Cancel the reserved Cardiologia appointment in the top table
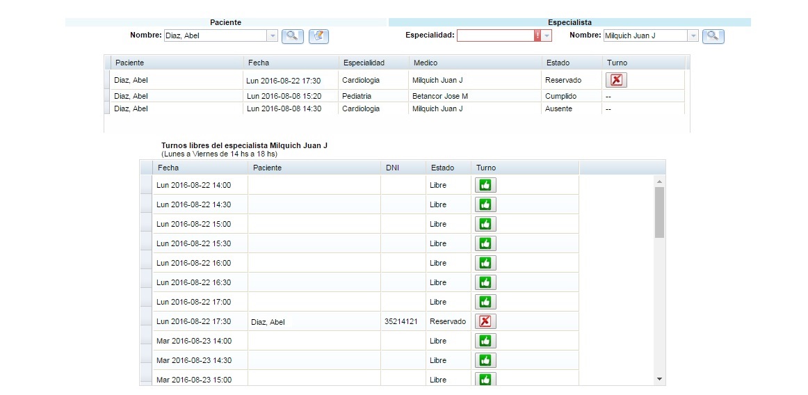This screenshot has width=808, height=395. pyautogui.click(x=616, y=80)
